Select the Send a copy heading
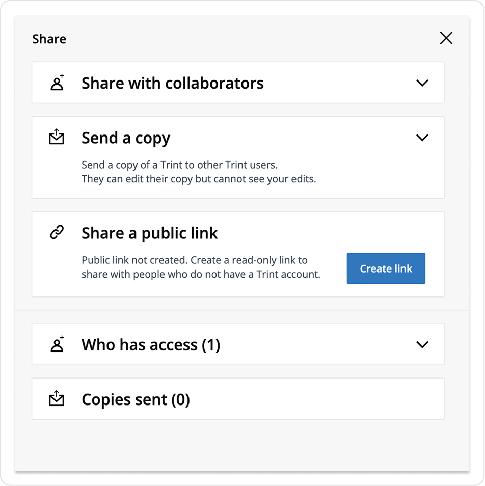 pos(126,138)
